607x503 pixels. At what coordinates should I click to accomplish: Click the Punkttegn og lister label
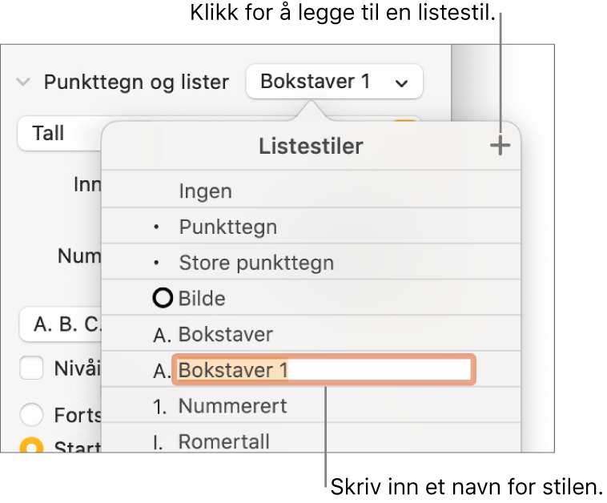coord(136,82)
